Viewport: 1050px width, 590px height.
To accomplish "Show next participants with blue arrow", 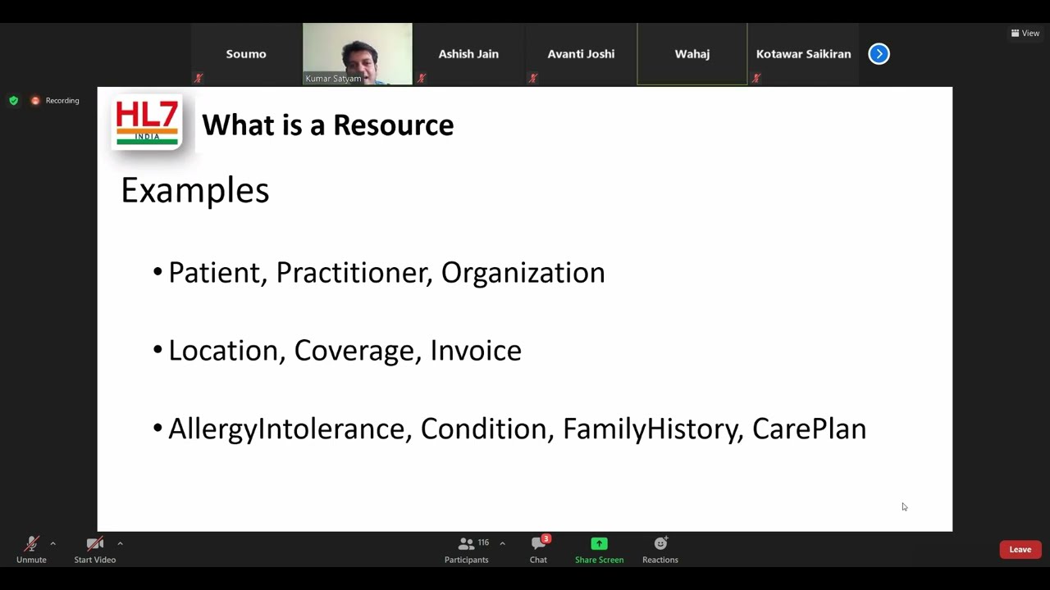I will click(x=879, y=54).
